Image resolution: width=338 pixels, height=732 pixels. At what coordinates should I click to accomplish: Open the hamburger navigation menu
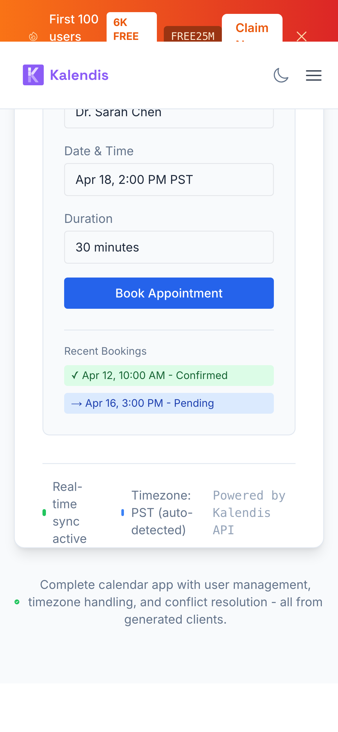313,75
